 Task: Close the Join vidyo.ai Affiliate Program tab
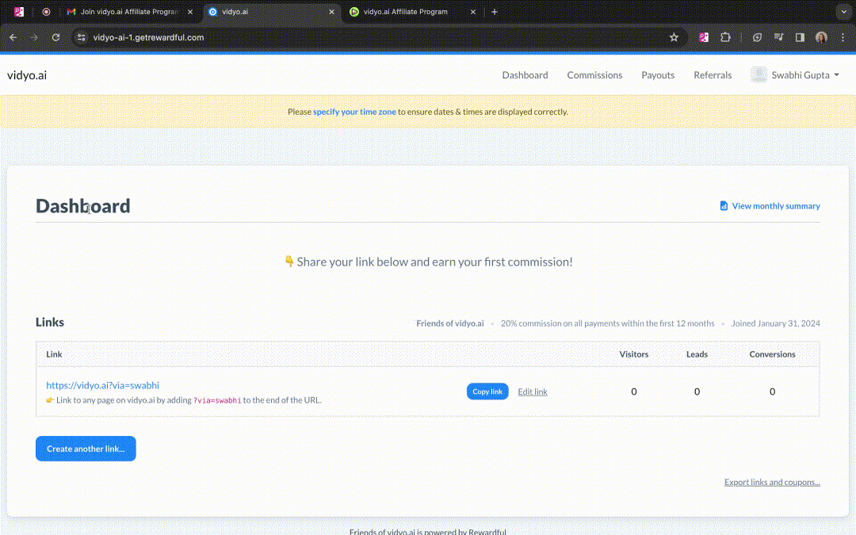(x=190, y=11)
